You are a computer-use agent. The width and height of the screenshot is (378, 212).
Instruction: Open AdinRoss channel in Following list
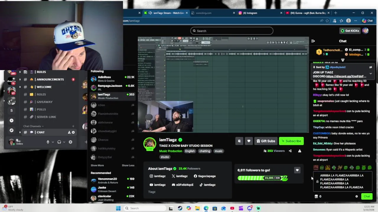pos(112,79)
